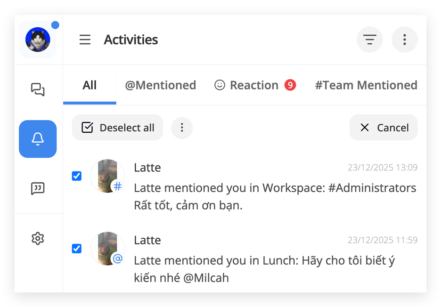Open the Latte #Administrators mention message
Viewport: 441px width, 307px height.
coord(275,188)
